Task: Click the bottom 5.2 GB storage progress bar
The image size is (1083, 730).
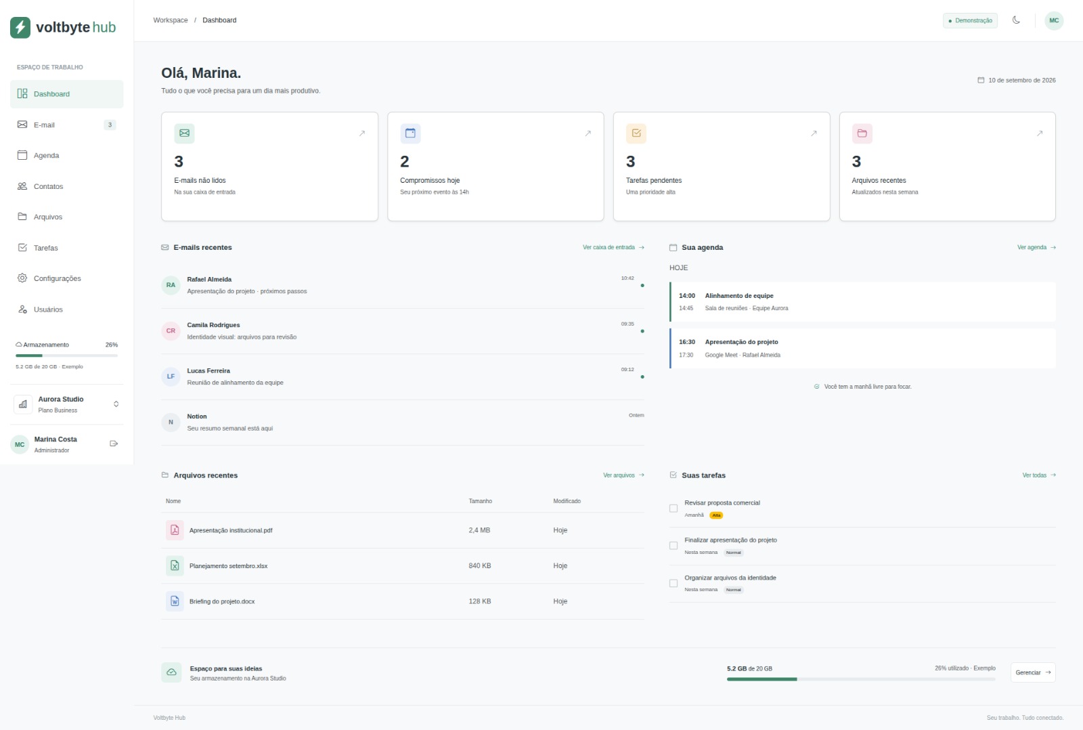Action: point(861,679)
